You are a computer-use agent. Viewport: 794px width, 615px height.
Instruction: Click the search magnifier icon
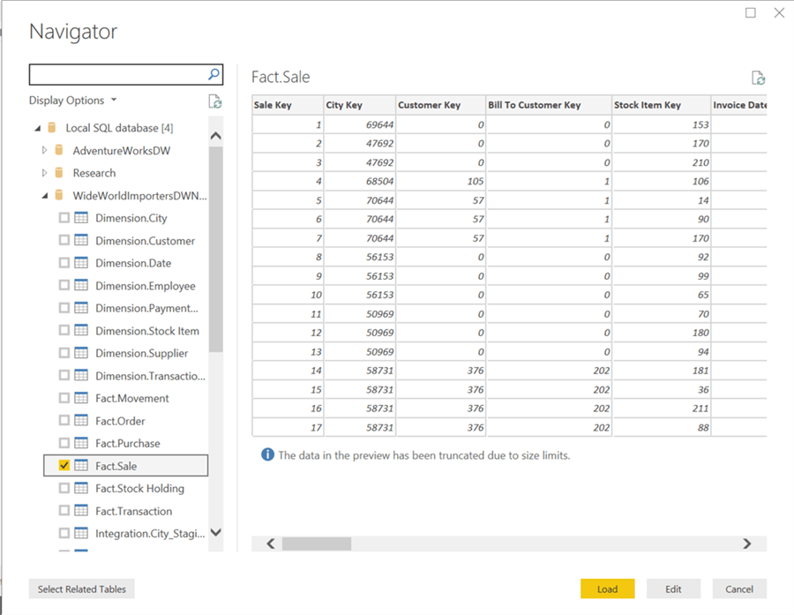coord(213,74)
